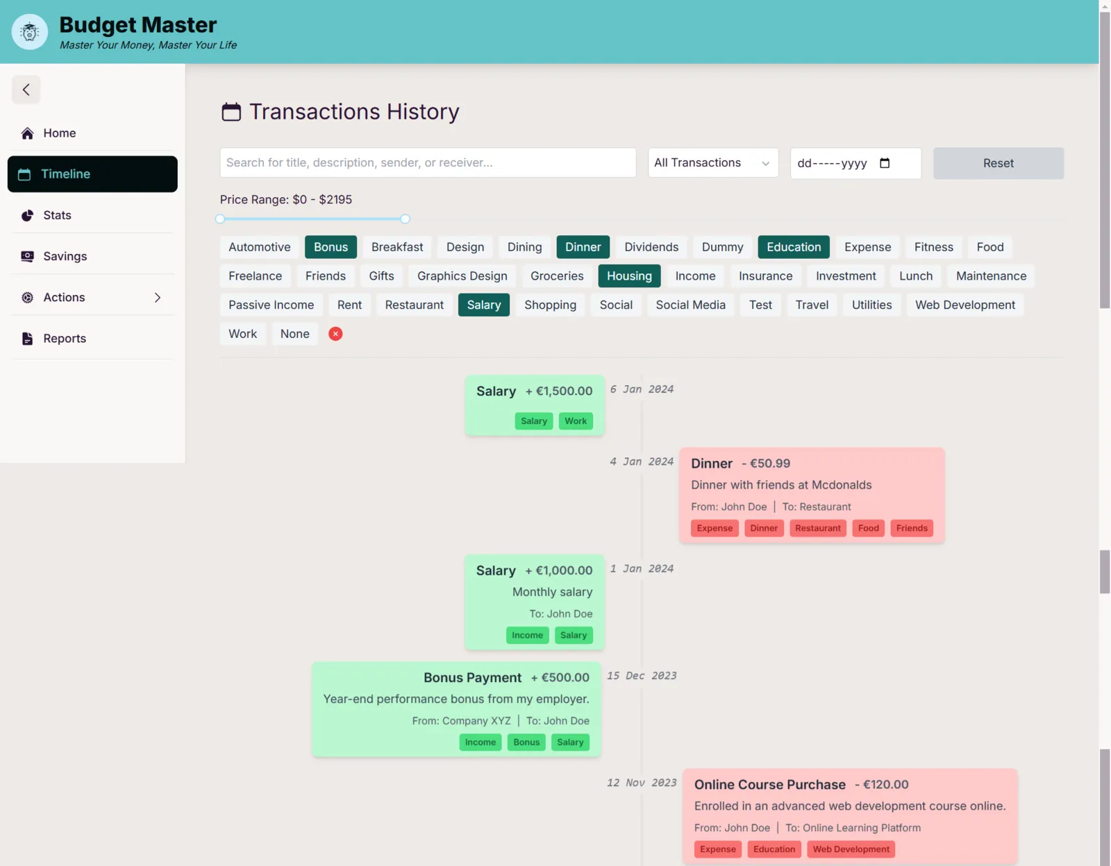Select the Passive Income tag
This screenshot has height=866, width=1111.
[272, 305]
